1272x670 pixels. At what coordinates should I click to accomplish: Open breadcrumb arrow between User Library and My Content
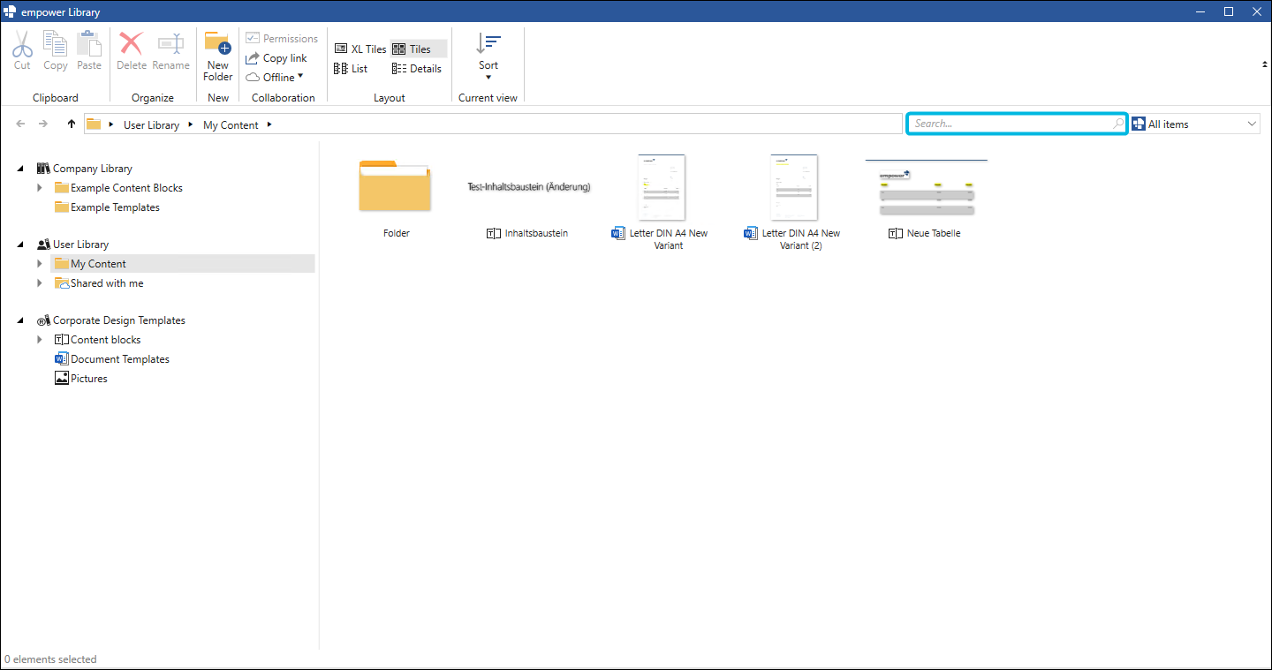coord(191,124)
